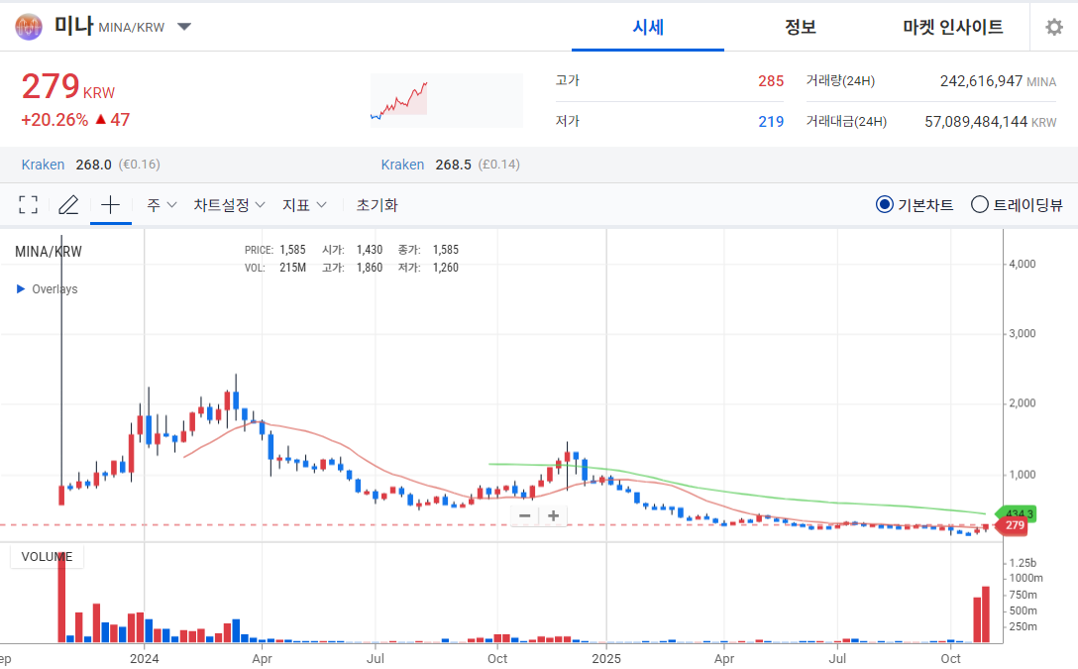Open the settings gear icon
The height and width of the screenshot is (669, 1078).
[x=1053, y=27]
